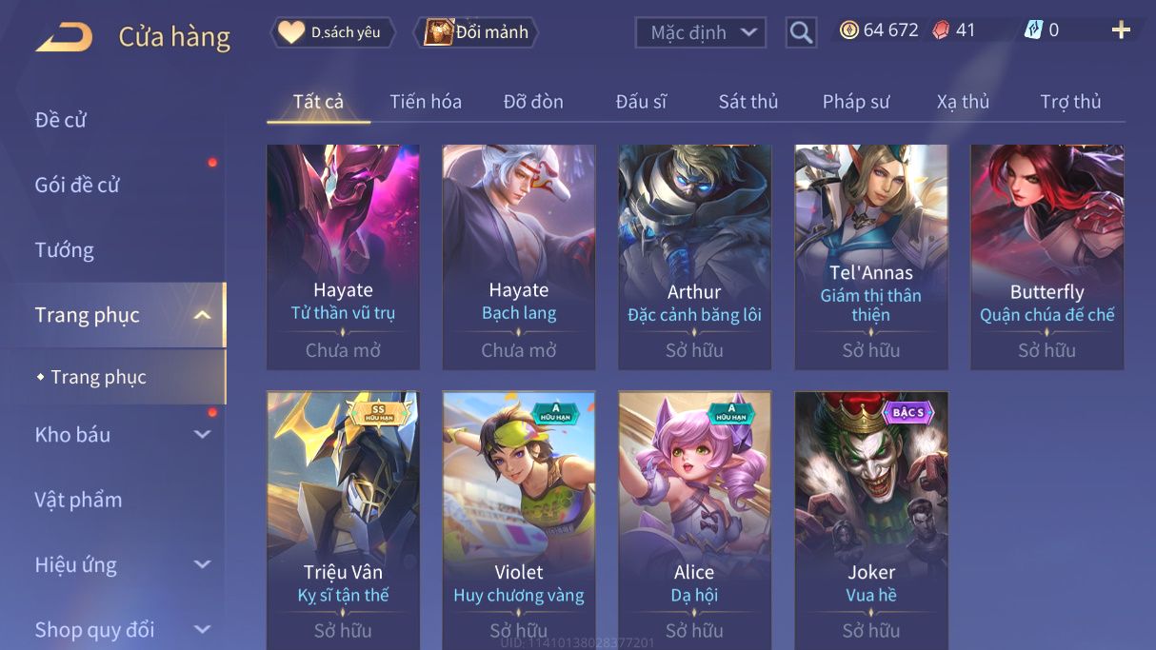Select the Joker Vua hề skin card
1156x650 pixels.
871,521
